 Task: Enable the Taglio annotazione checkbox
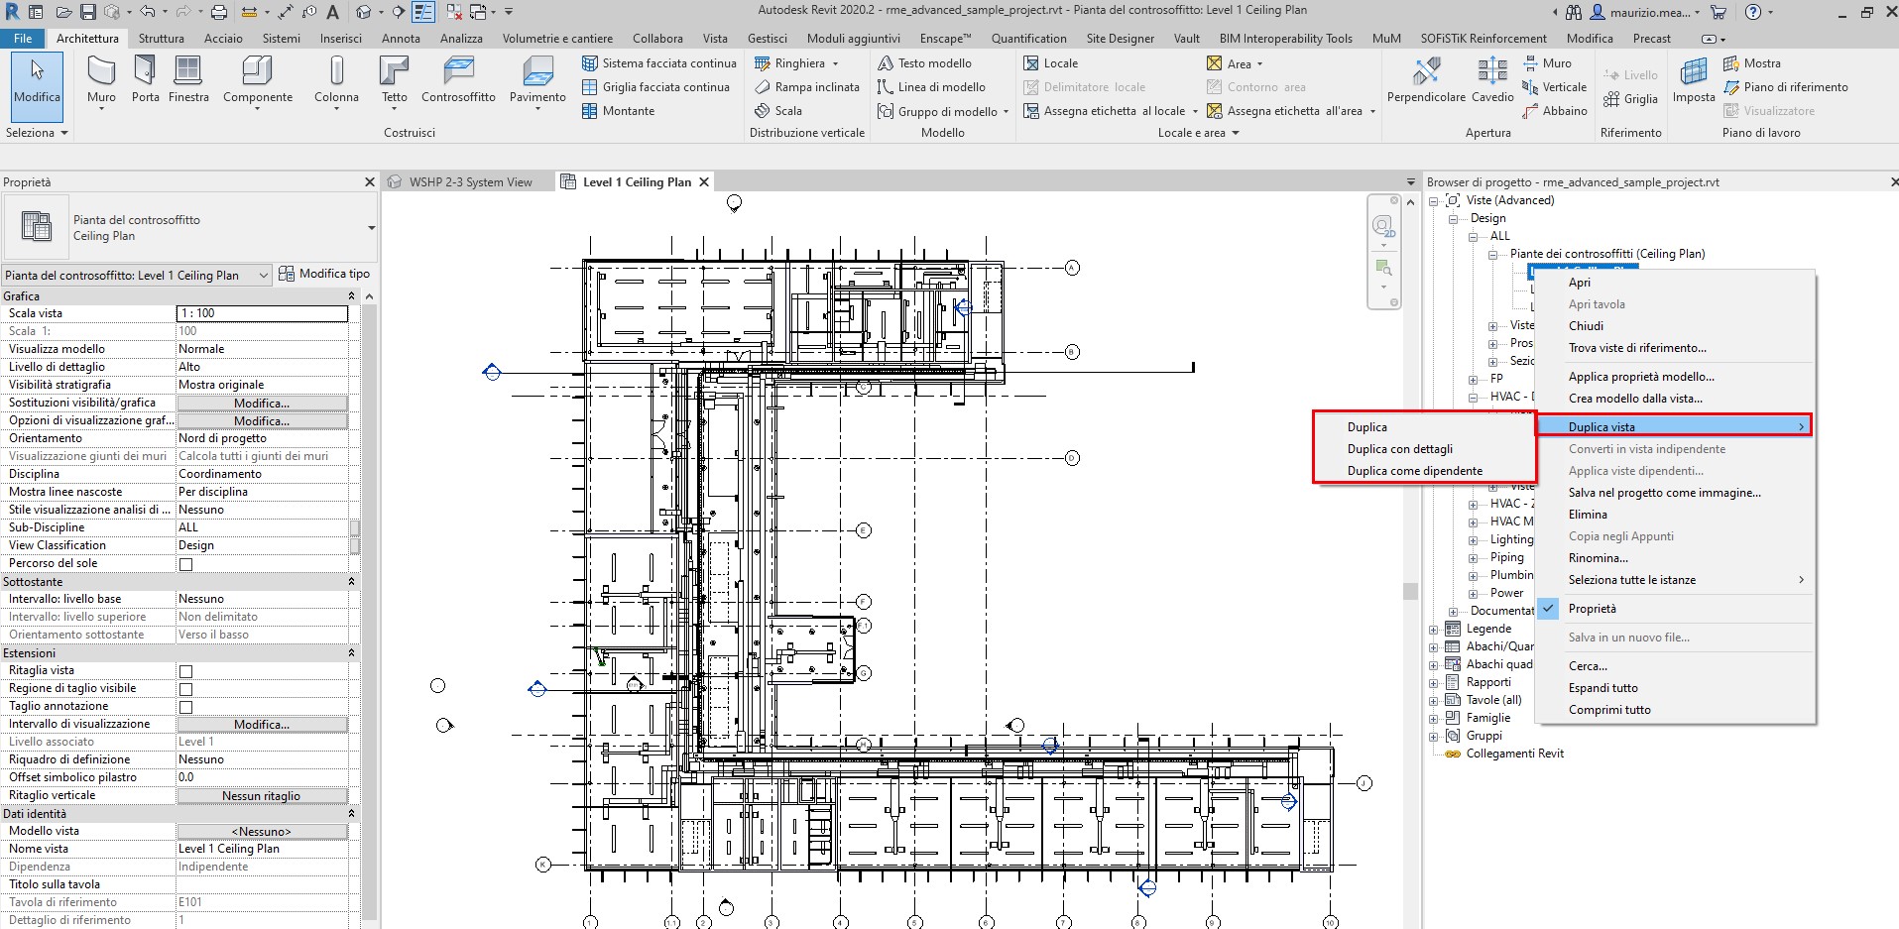pos(185,706)
